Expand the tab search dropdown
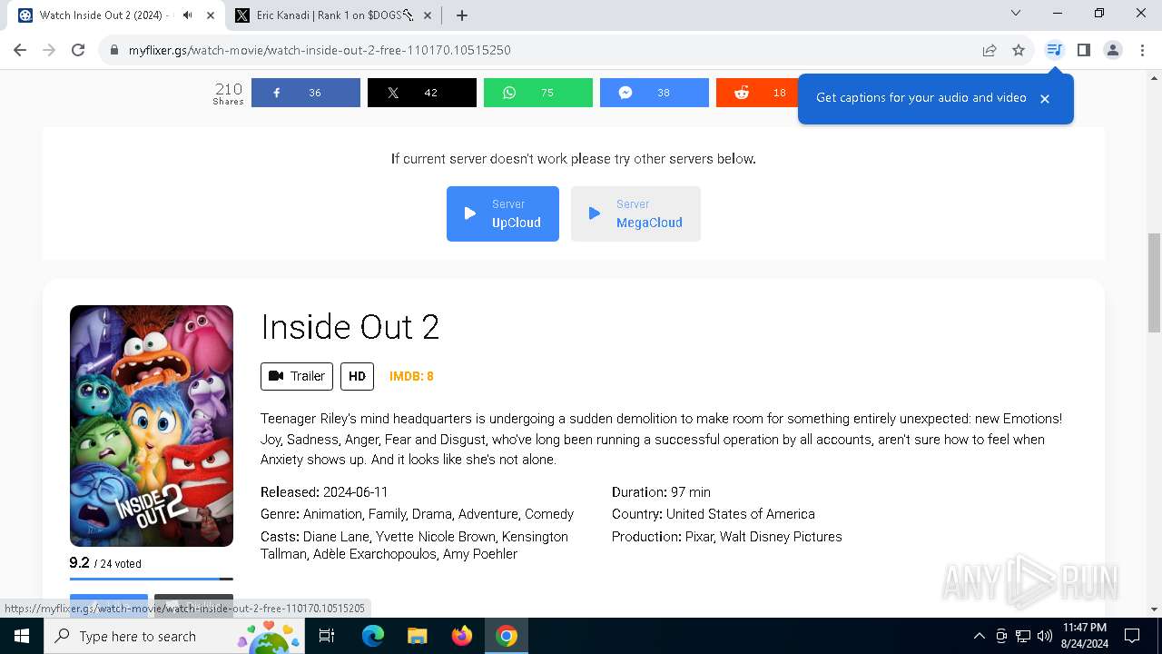Image resolution: width=1162 pixels, height=654 pixels. click(x=1016, y=13)
